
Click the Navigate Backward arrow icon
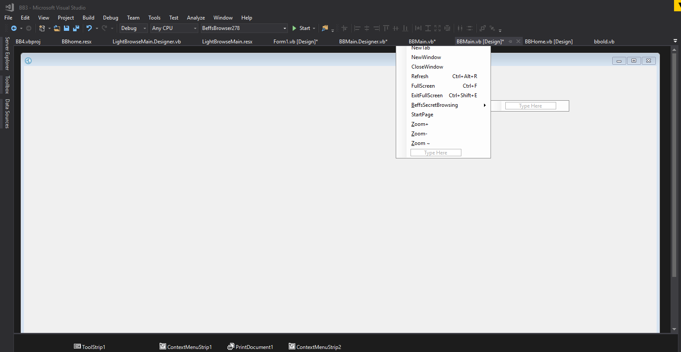pos(14,28)
